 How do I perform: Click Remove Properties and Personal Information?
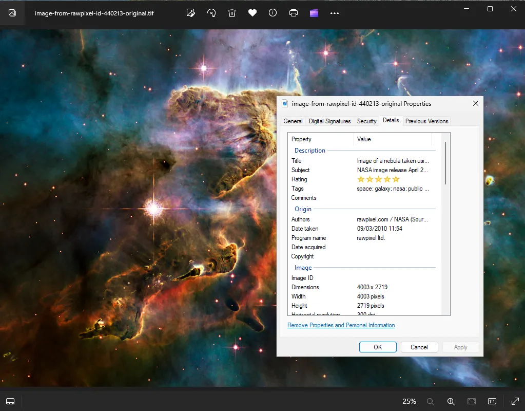341,325
